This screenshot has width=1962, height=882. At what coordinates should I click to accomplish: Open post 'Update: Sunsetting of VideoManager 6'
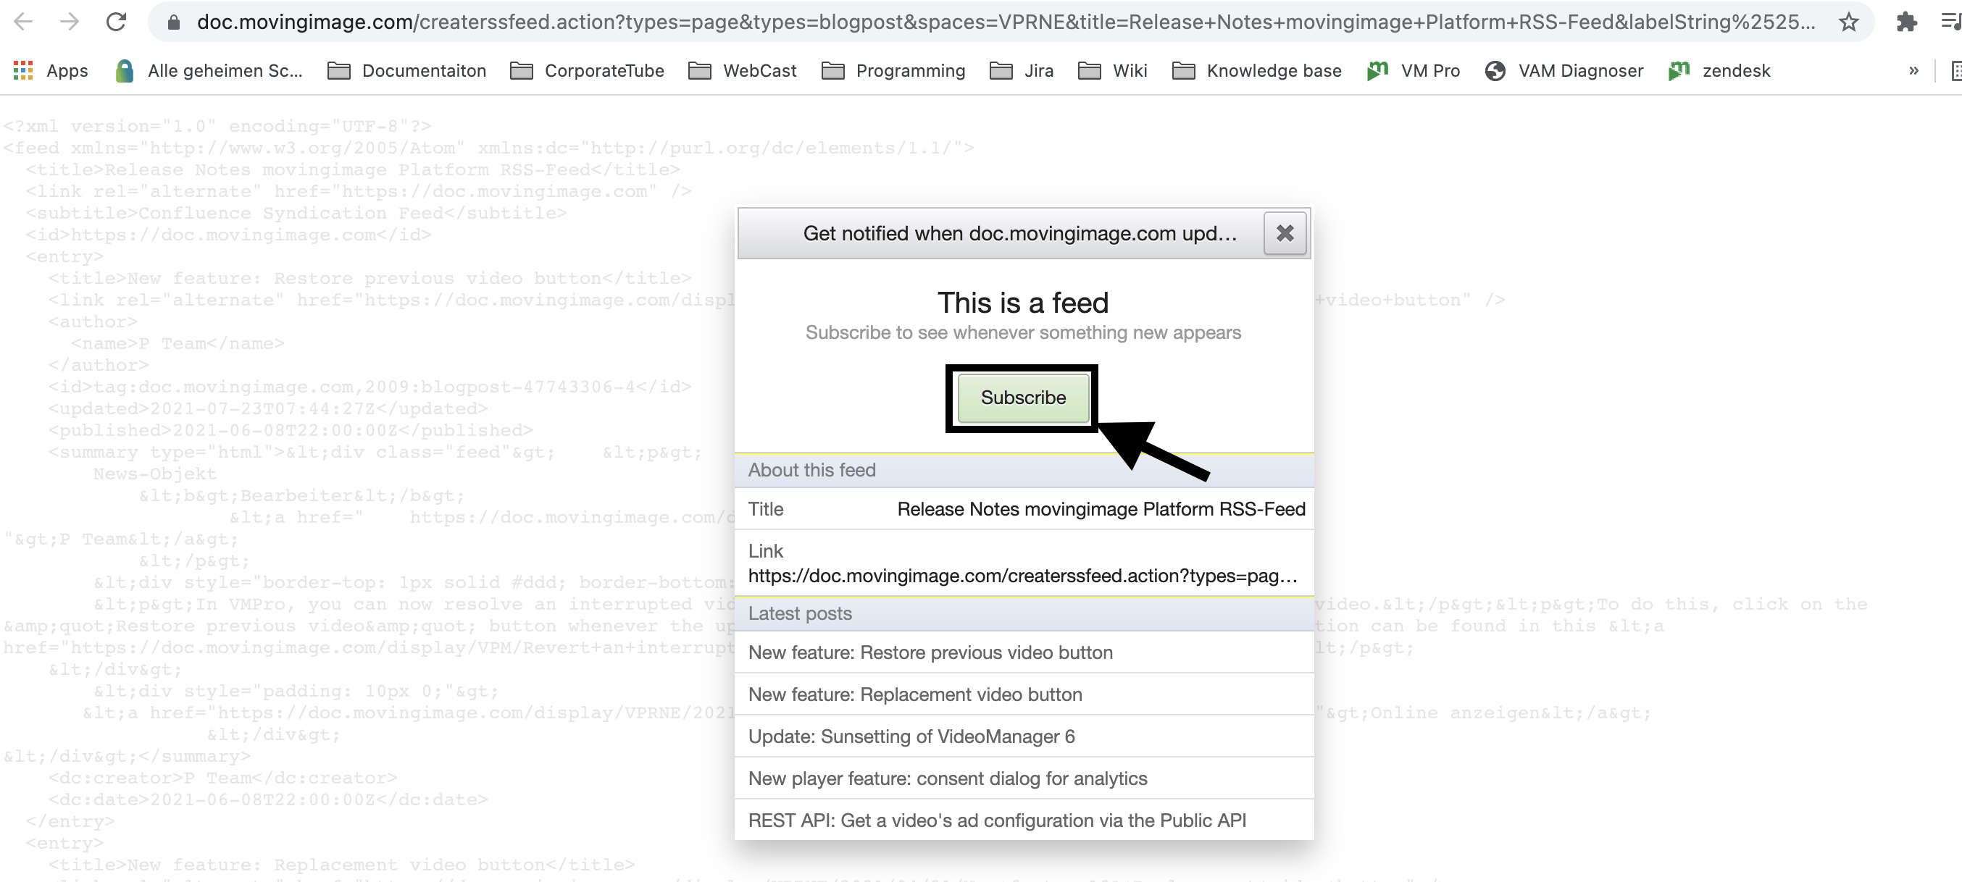point(1024,736)
